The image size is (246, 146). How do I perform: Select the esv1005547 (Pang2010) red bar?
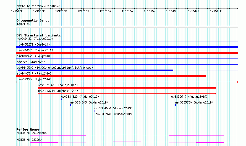pos(111,76)
